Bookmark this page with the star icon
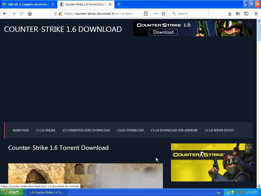261x196 pixels. coord(163,14)
